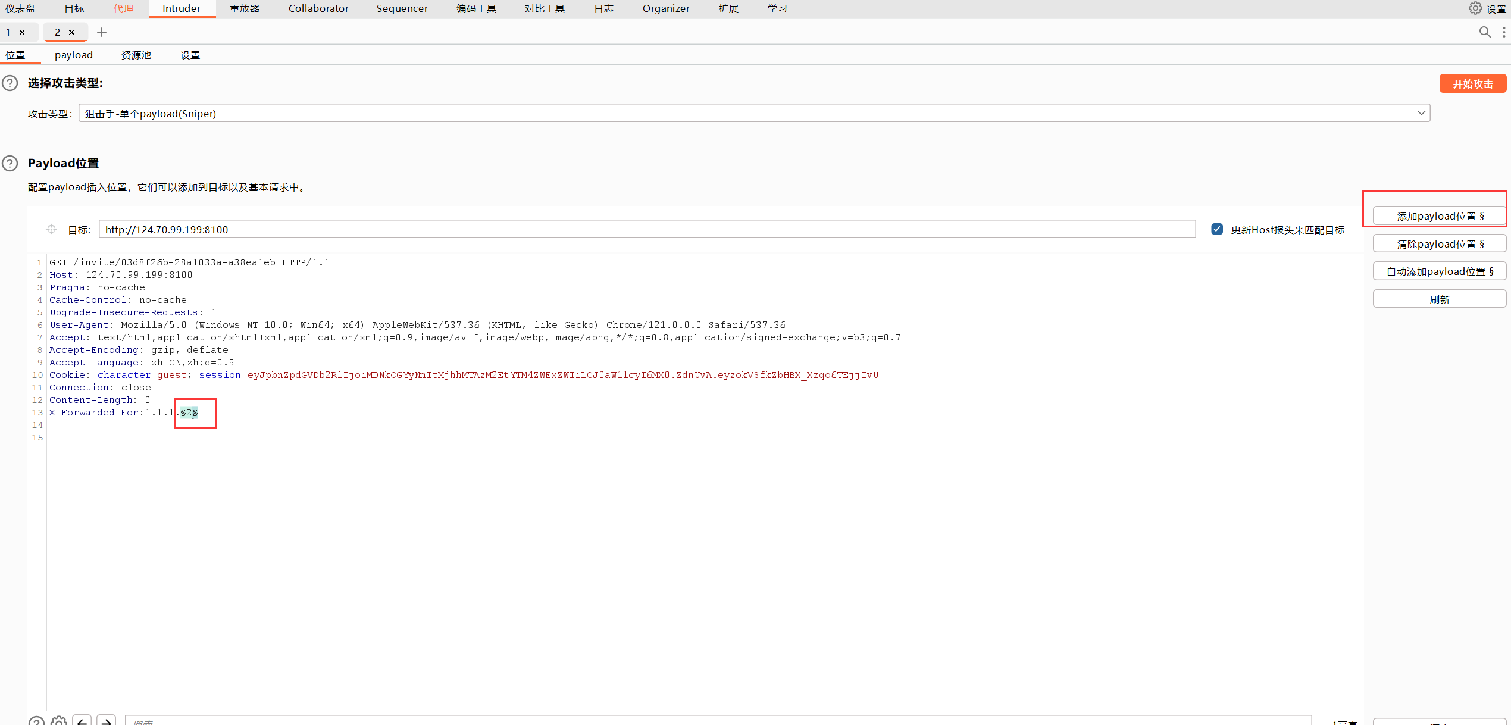This screenshot has height=725, width=1511.
Task: Click 清除payload位置 § button
Action: click(x=1439, y=244)
